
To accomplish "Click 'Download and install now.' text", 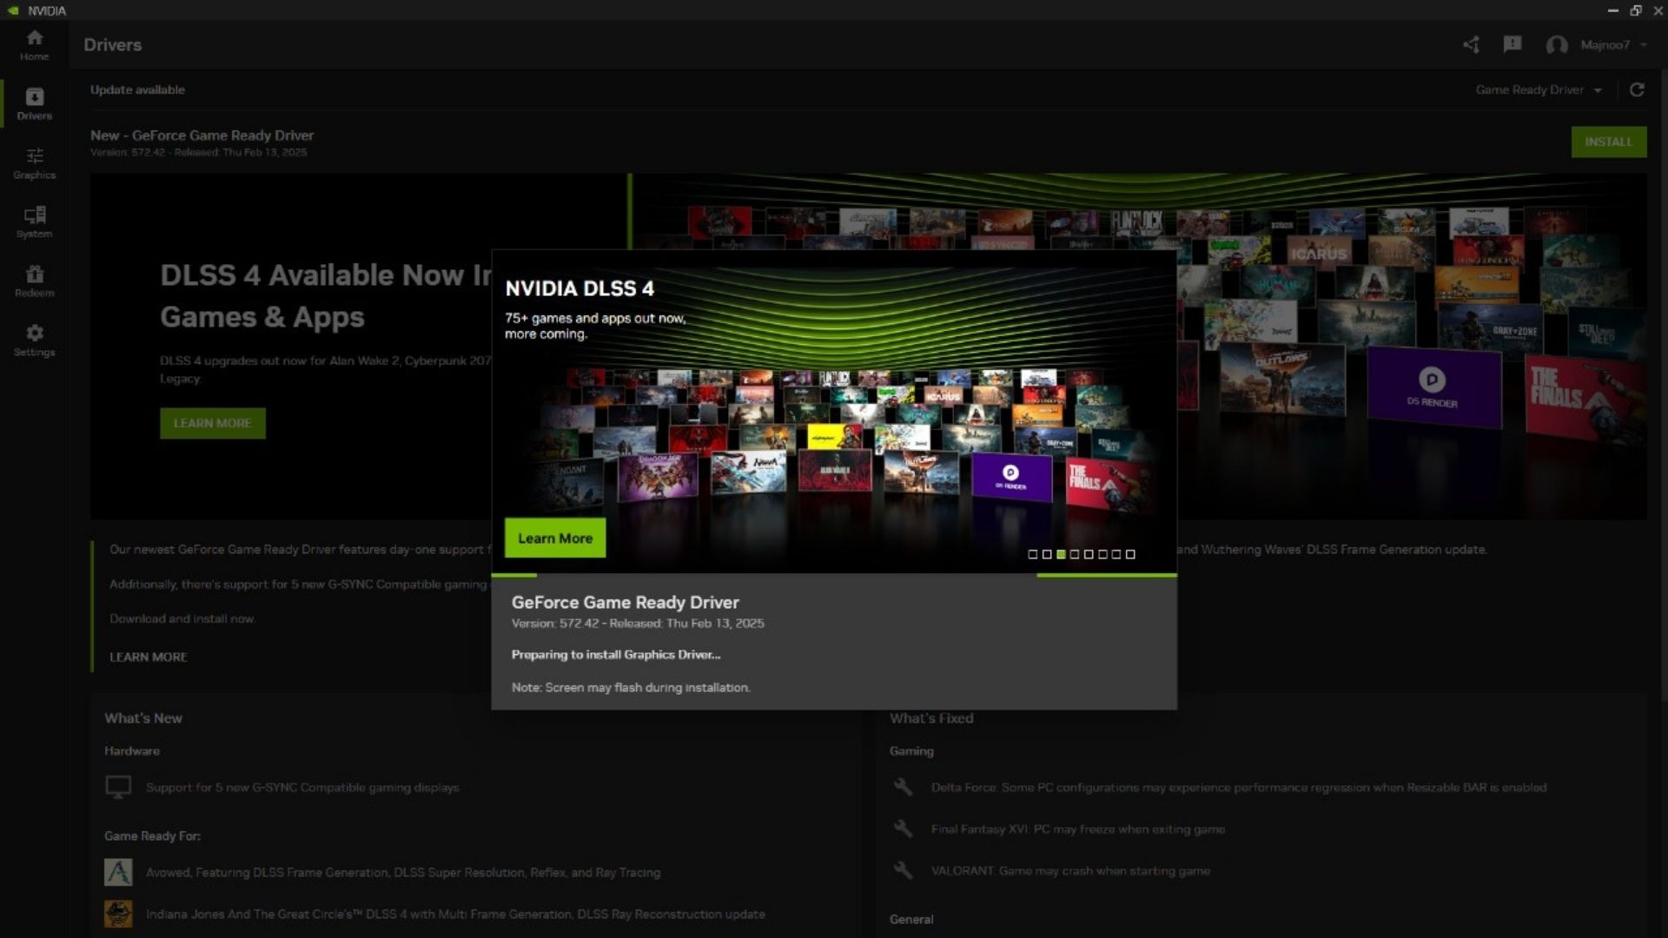I will click(x=182, y=619).
